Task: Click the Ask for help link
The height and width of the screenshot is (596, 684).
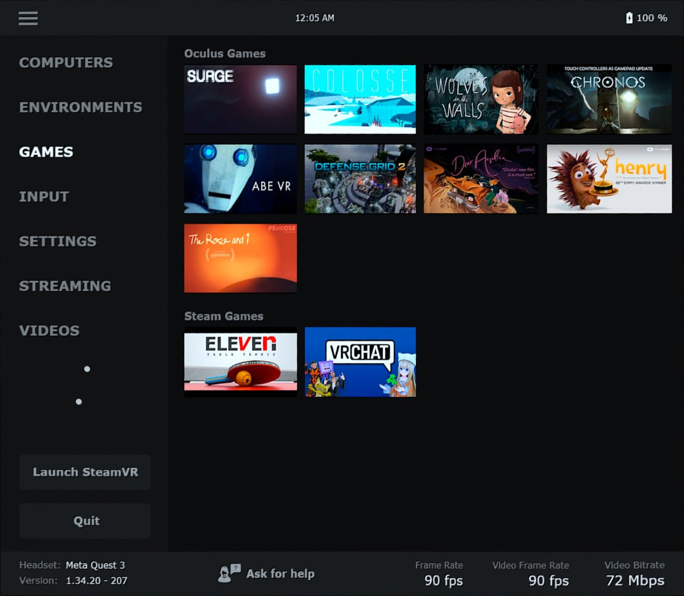Action: pos(280,574)
